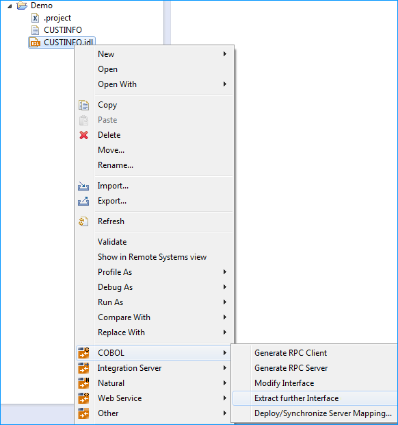Screen dimensions: 398x425
Task: Expand the Open With submenu arrow
Action: (x=225, y=84)
